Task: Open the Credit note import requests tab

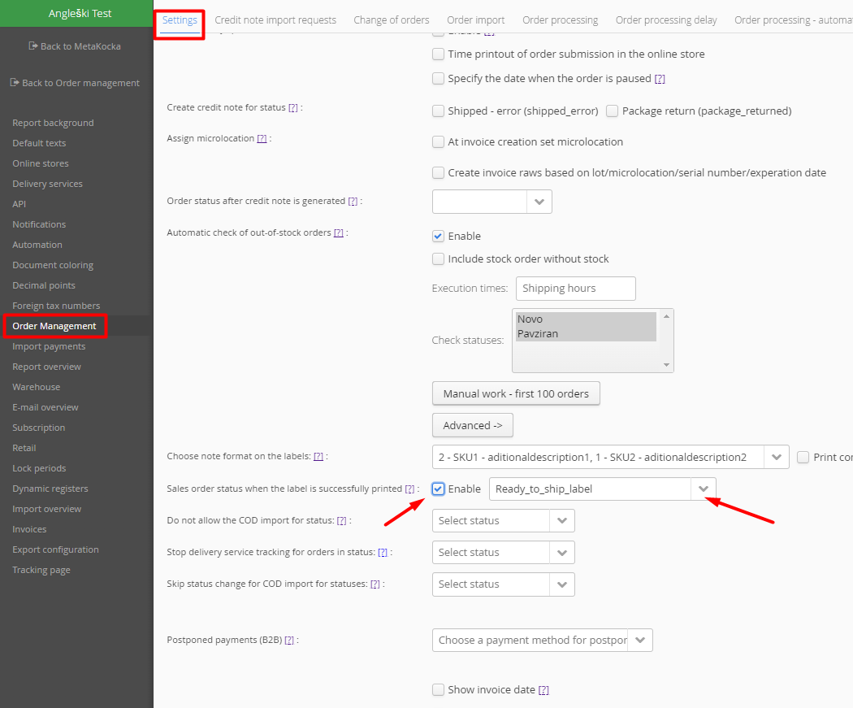Action: (275, 20)
